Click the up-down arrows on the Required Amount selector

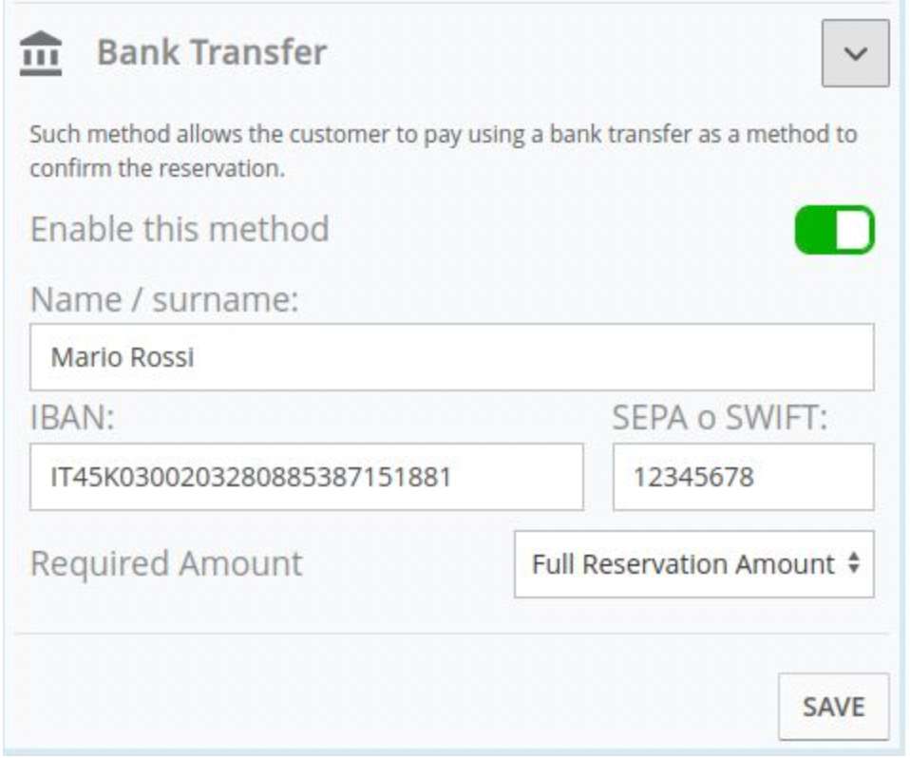[854, 563]
